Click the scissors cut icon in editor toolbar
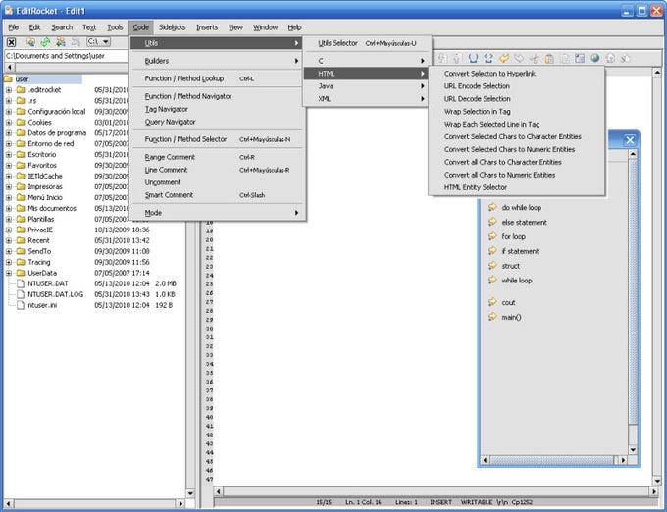667x512 pixels. (x=535, y=58)
